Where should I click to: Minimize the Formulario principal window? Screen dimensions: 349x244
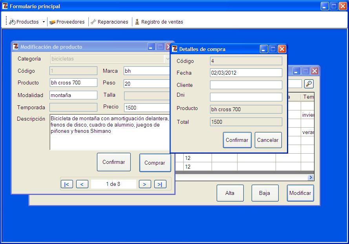click(x=325, y=6)
